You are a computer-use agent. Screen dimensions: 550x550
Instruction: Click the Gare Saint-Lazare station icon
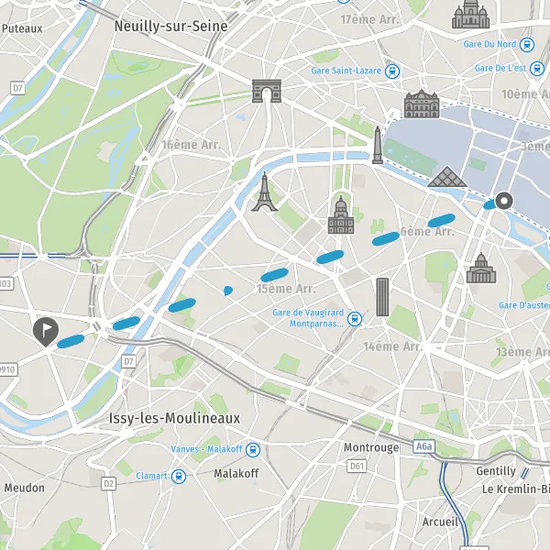click(x=392, y=71)
